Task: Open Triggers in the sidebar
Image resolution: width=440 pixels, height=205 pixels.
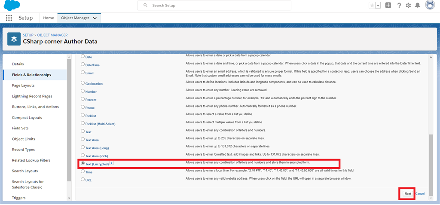Action: [19, 198]
